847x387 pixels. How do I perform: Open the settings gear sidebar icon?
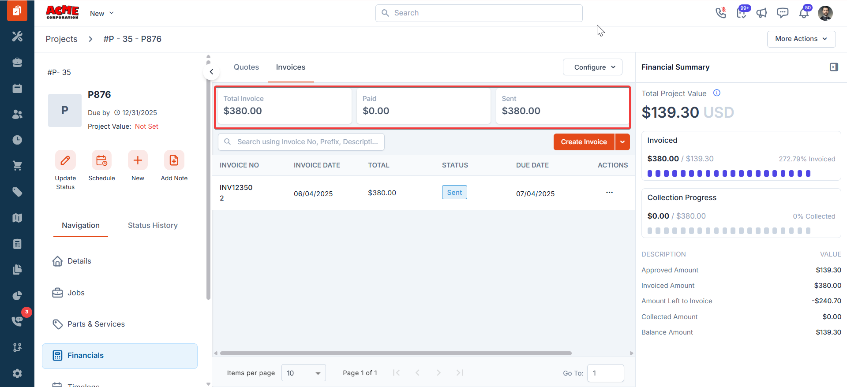[x=17, y=373]
